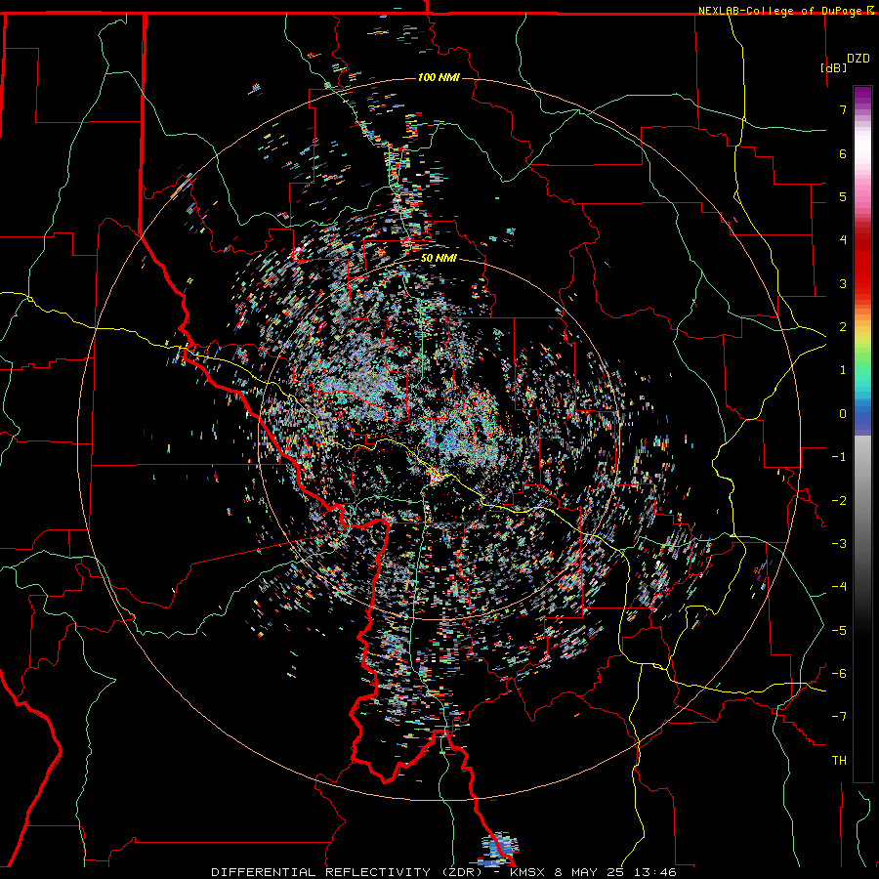Pick the pink-white section of the color bar
The height and width of the screenshot is (879, 879).
pyautogui.click(x=862, y=162)
